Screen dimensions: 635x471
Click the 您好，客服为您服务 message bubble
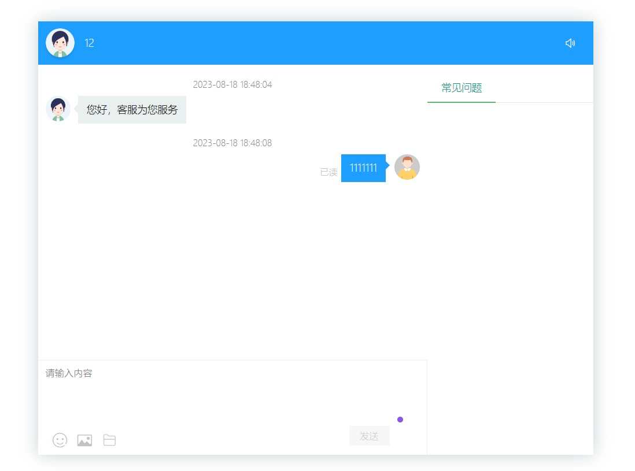(132, 110)
